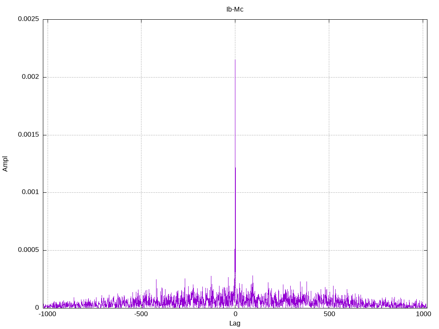Click the 1000 x-axis tick label
Viewport: 439px width, 329px height.
coord(423,314)
